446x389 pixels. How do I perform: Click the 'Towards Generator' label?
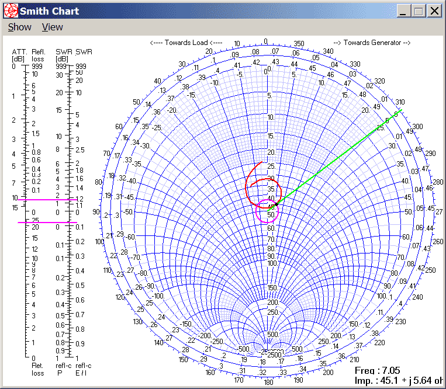[372, 43]
